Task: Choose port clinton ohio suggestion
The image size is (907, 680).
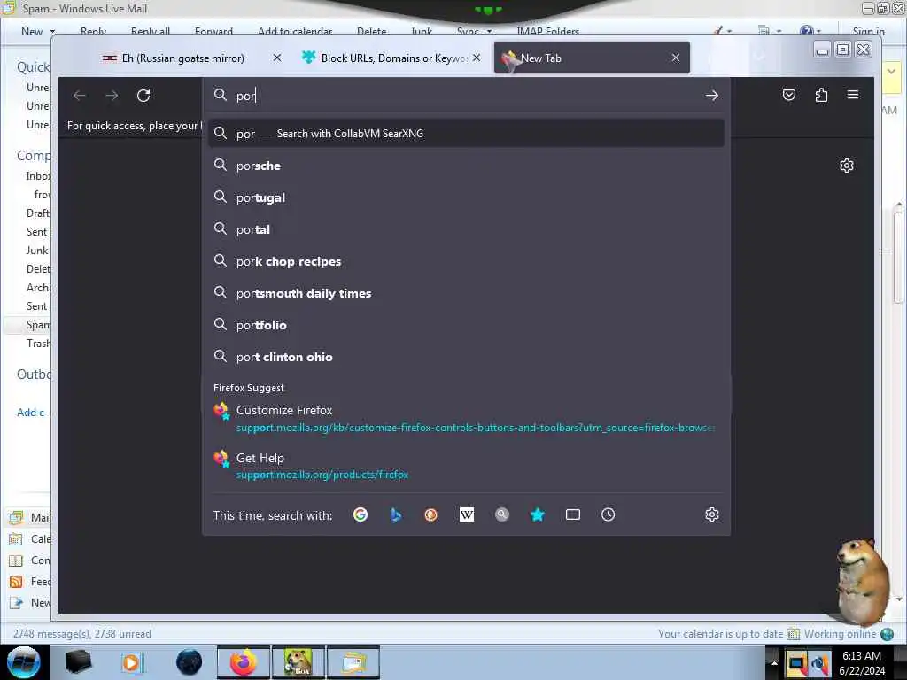Action: pos(466,357)
